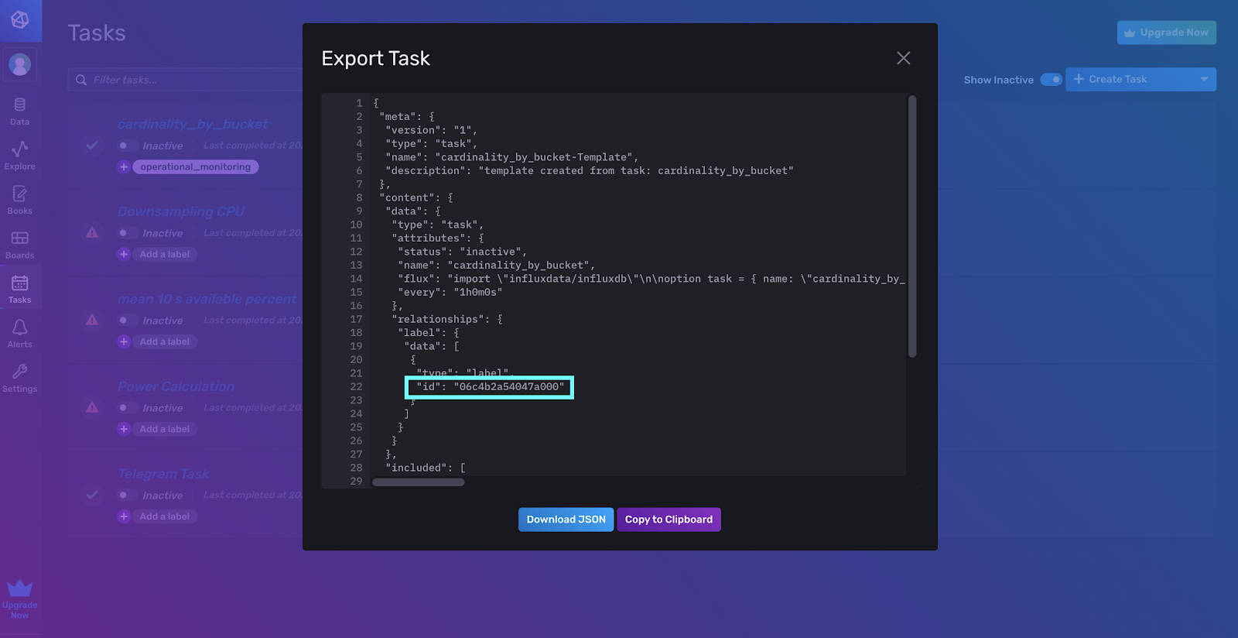This screenshot has width=1238, height=638.
Task: Toggle active state of mean 10 s available percent
Action: click(x=127, y=321)
